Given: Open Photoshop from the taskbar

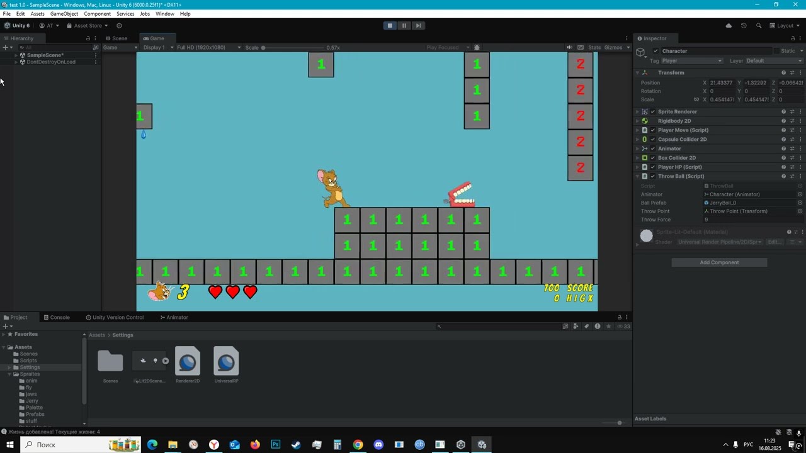Looking at the screenshot, I should [x=276, y=445].
